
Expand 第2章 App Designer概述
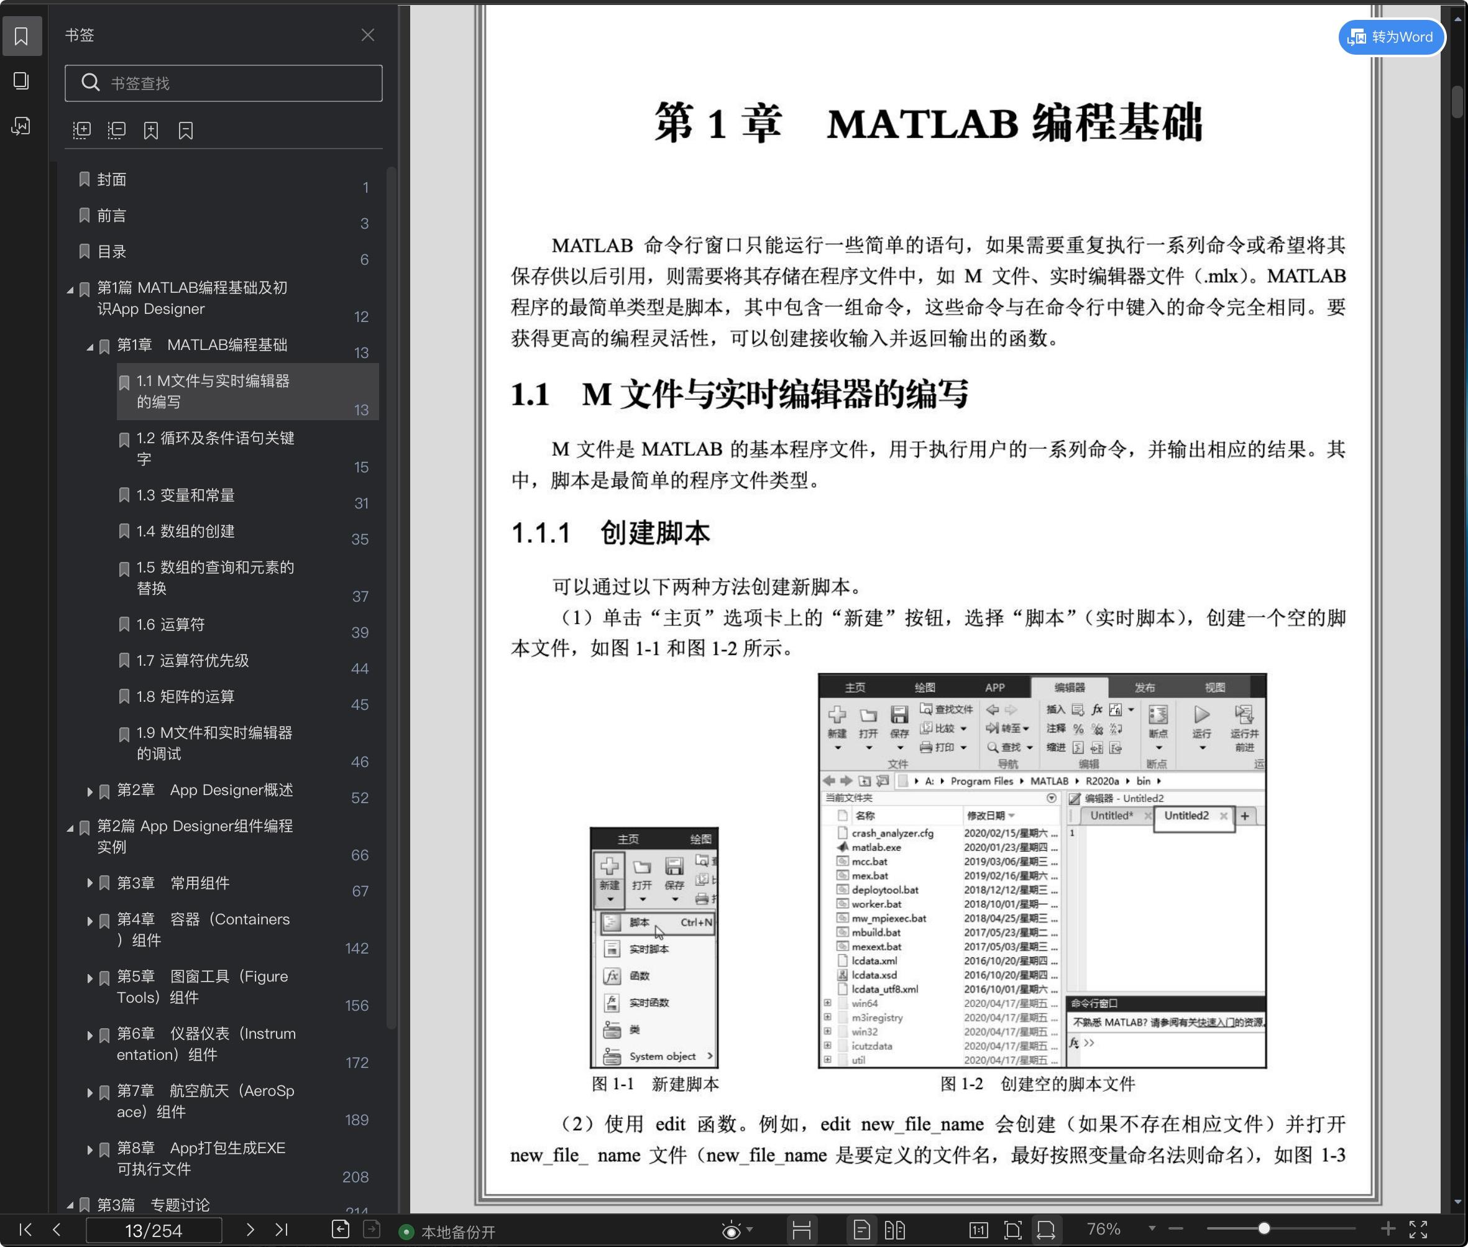pos(89,792)
